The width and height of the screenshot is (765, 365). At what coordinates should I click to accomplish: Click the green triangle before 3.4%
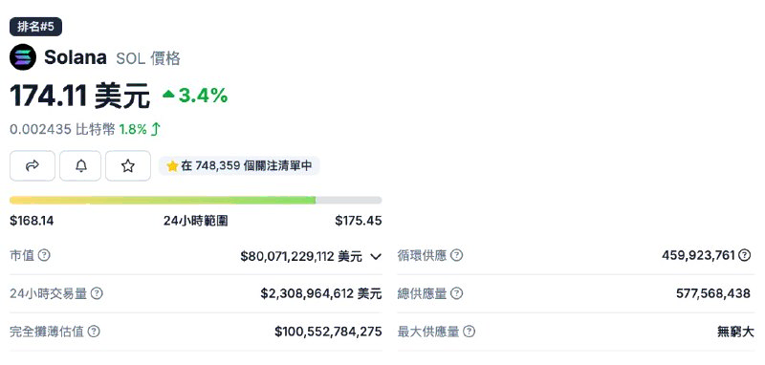click(168, 94)
